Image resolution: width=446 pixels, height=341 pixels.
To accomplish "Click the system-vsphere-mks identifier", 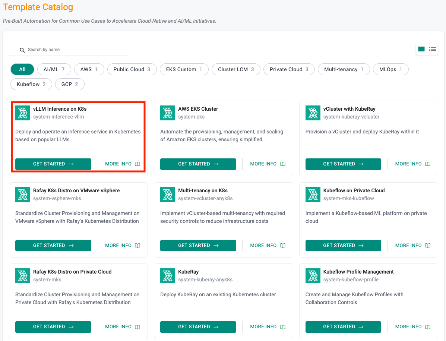I will coord(57,199).
